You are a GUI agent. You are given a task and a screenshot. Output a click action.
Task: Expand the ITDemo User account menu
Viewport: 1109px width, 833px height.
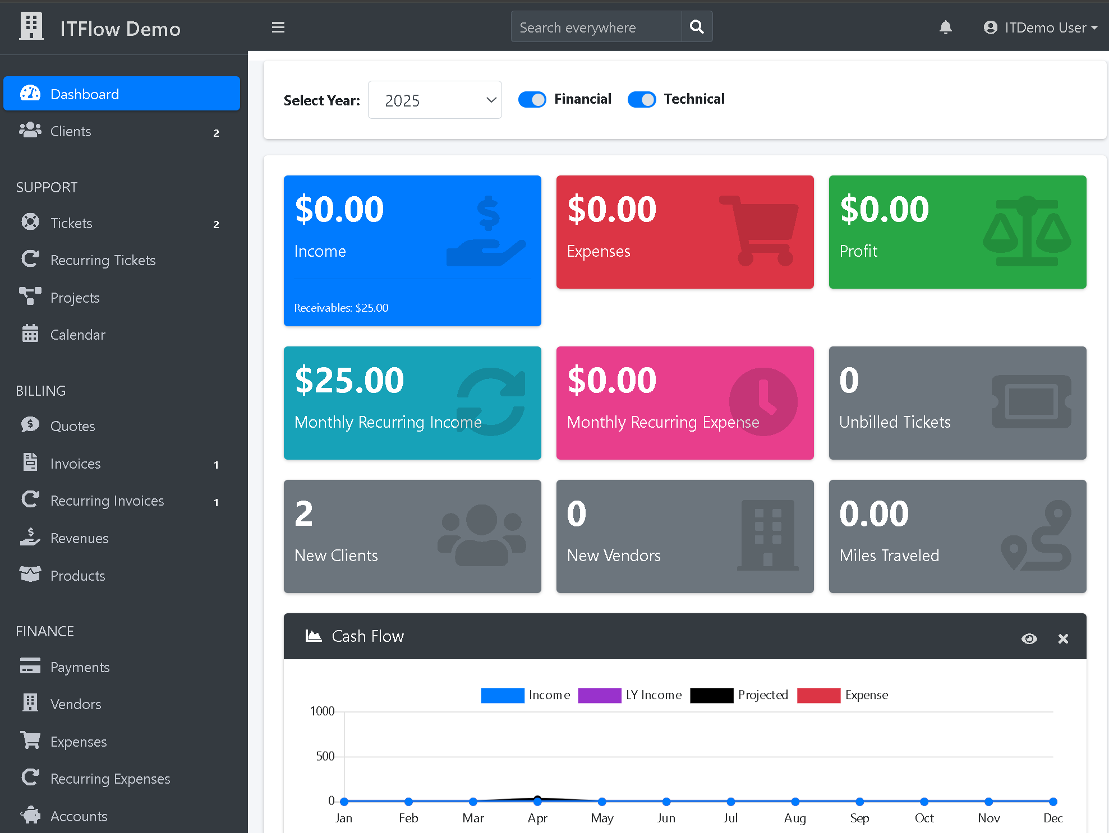(x=1041, y=27)
